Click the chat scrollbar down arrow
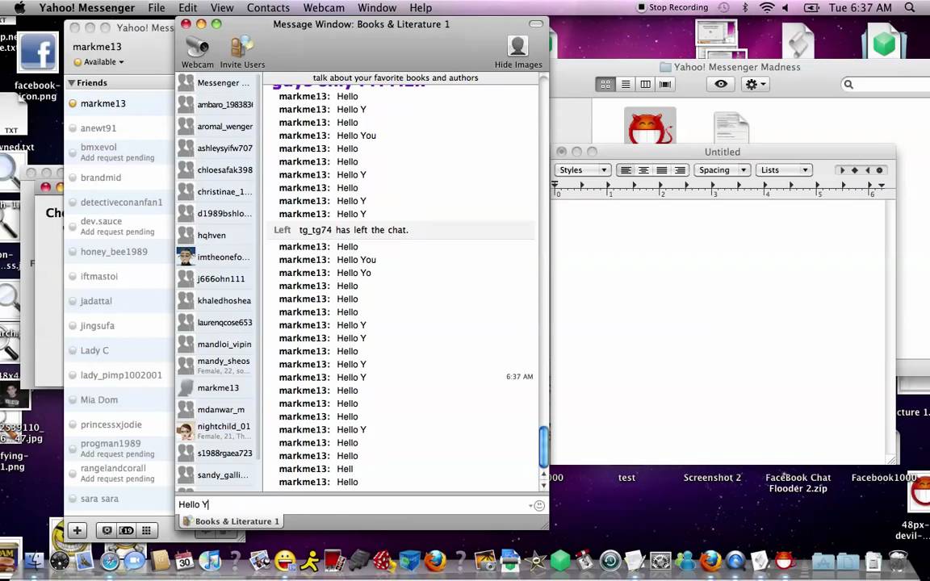Image resolution: width=930 pixels, height=581 pixels. pyautogui.click(x=543, y=486)
